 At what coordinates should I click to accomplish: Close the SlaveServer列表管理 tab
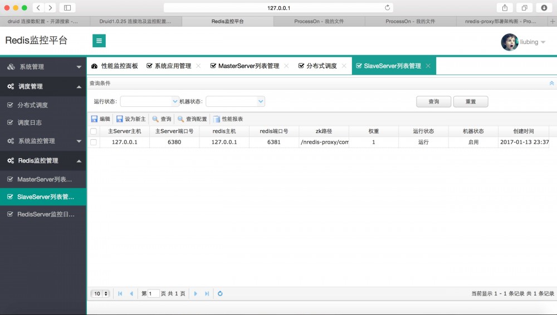[428, 66]
